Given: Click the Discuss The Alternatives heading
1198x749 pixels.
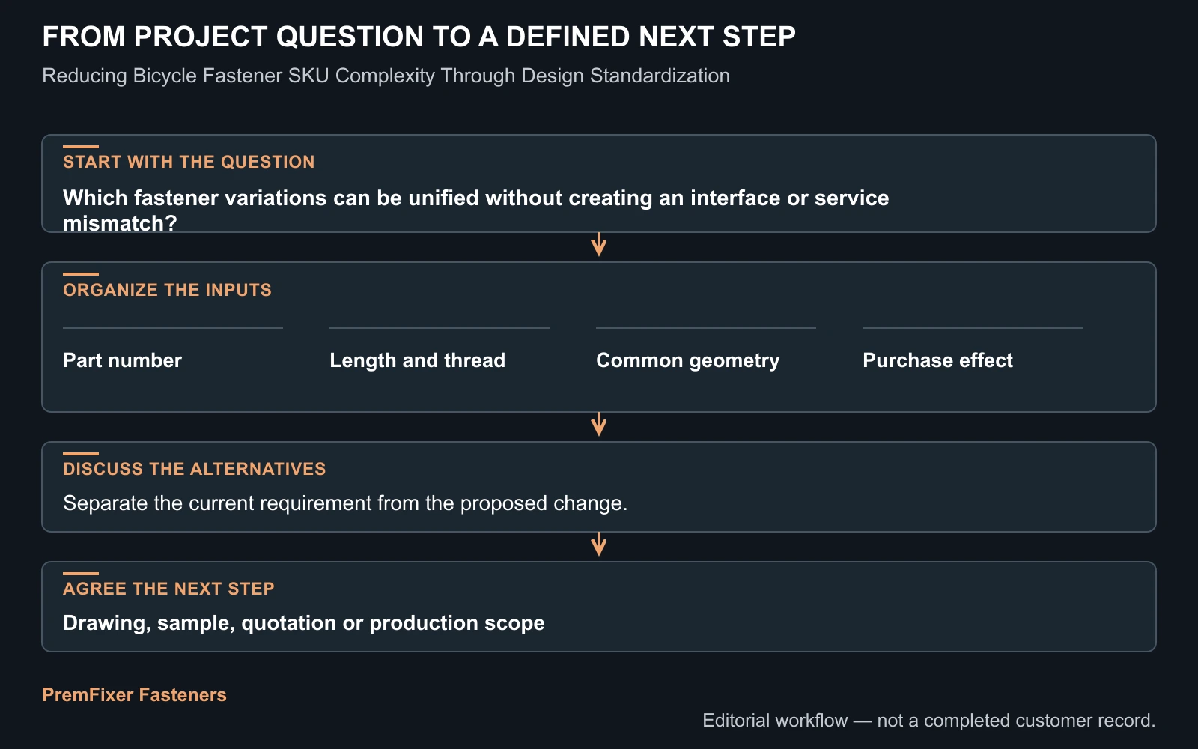Looking at the screenshot, I should pyautogui.click(x=195, y=469).
